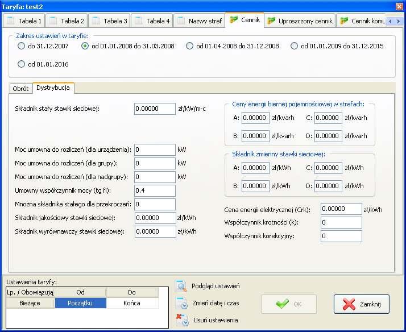Click the Zmień datę i czas calendar icon
Screen dimensions: 406x332
181,303
